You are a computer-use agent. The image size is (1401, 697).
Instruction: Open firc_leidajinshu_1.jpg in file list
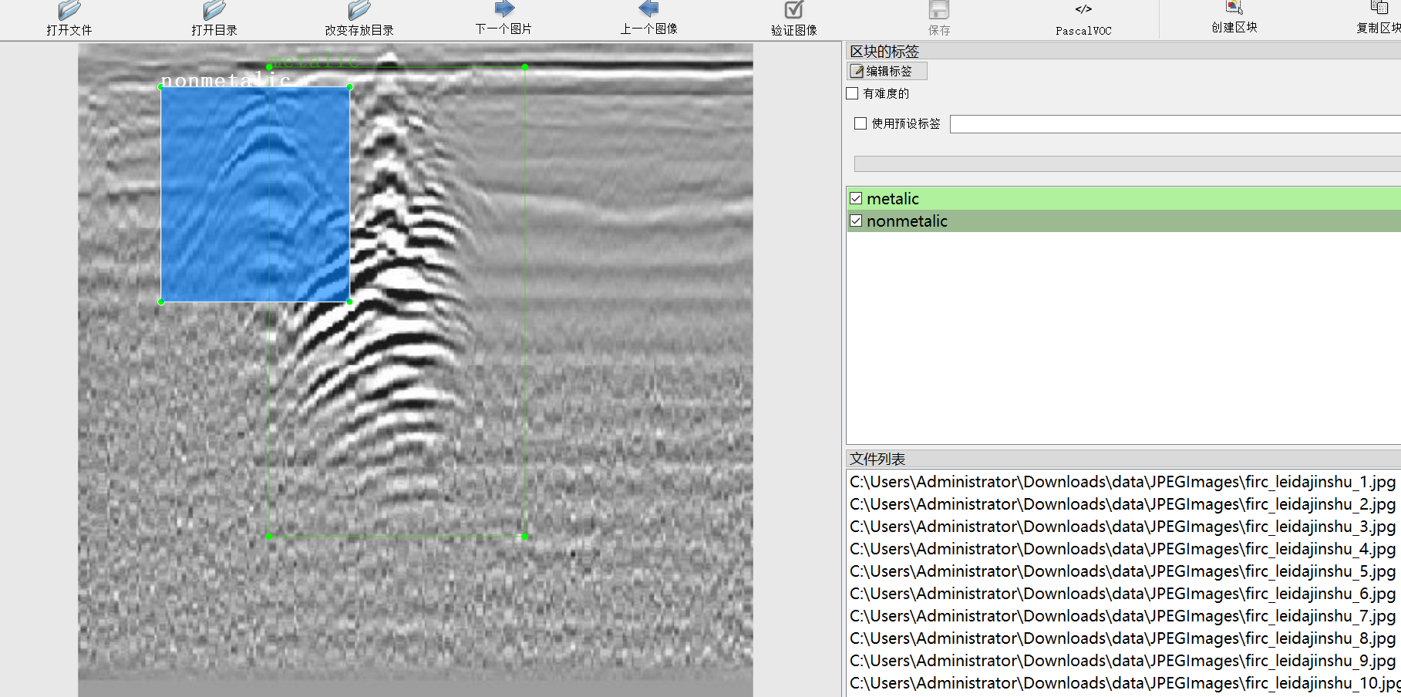tap(1123, 482)
